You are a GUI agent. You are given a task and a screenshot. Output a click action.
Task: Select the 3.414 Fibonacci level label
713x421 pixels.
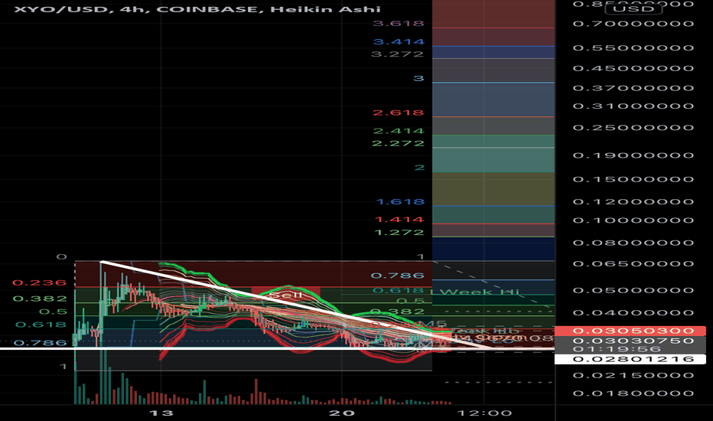pos(399,41)
